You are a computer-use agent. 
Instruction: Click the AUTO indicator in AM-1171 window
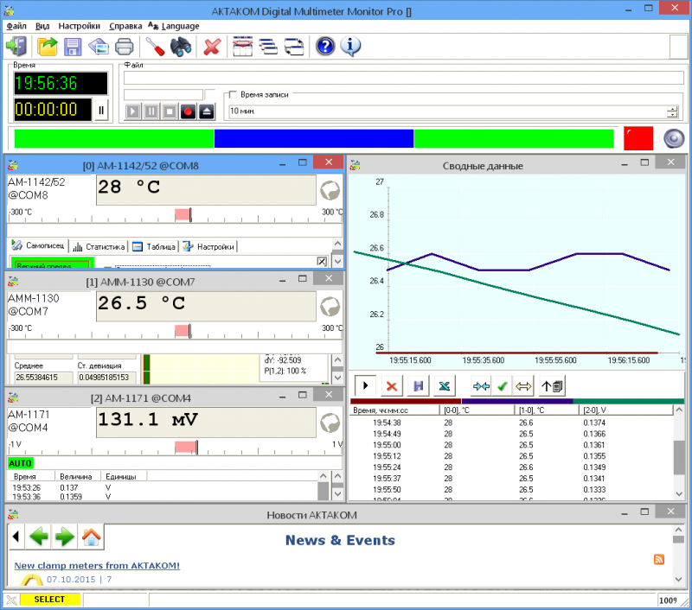(20, 463)
